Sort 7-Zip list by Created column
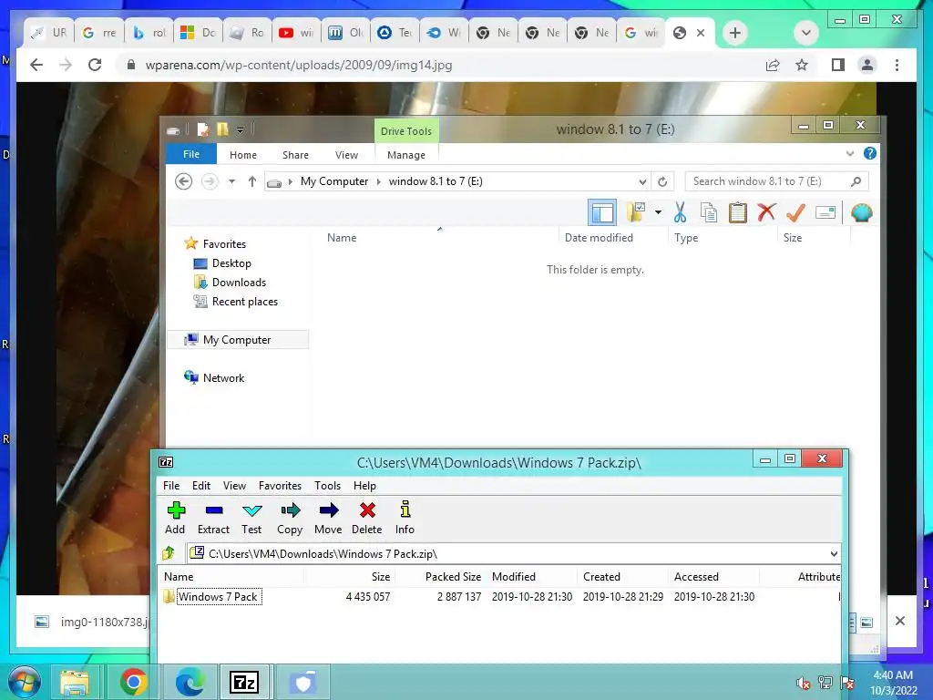Viewport: 933px width, 700px height. click(623, 577)
